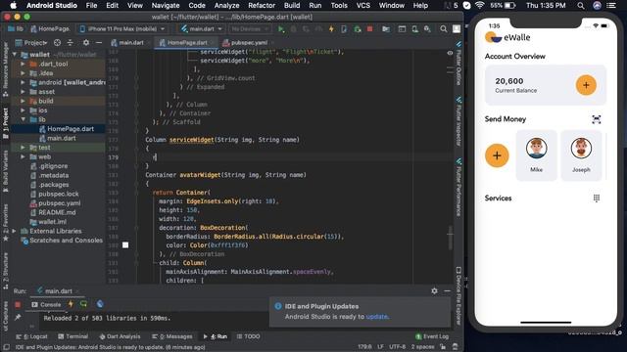Click the editor vertical scrollbar thumb

(451, 238)
